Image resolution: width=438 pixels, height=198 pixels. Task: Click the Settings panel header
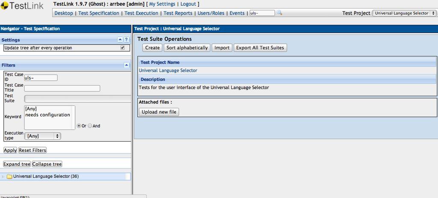point(65,40)
